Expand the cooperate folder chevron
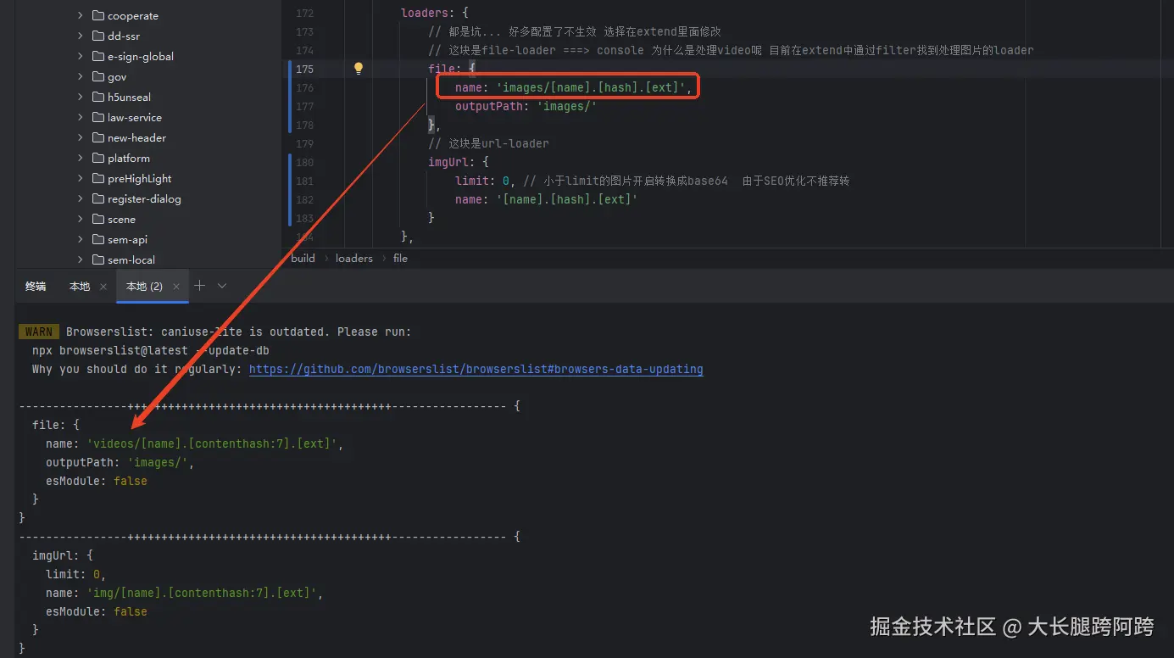 pyautogui.click(x=81, y=15)
